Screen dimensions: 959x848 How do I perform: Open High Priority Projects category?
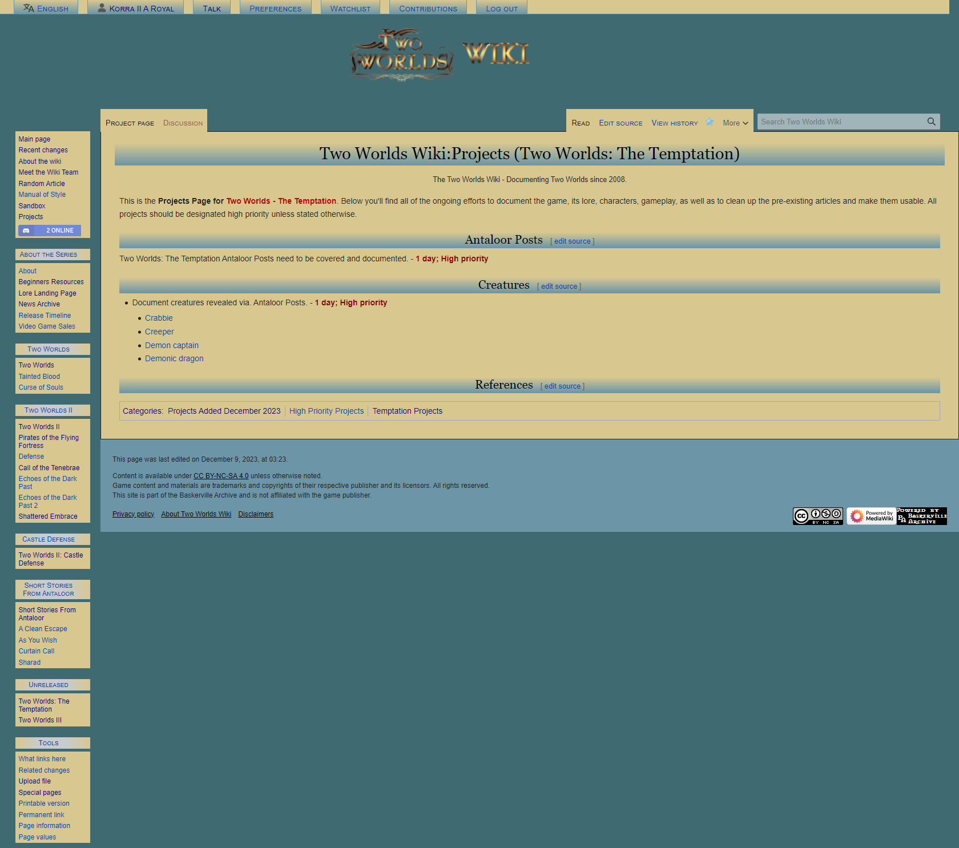[327, 411]
